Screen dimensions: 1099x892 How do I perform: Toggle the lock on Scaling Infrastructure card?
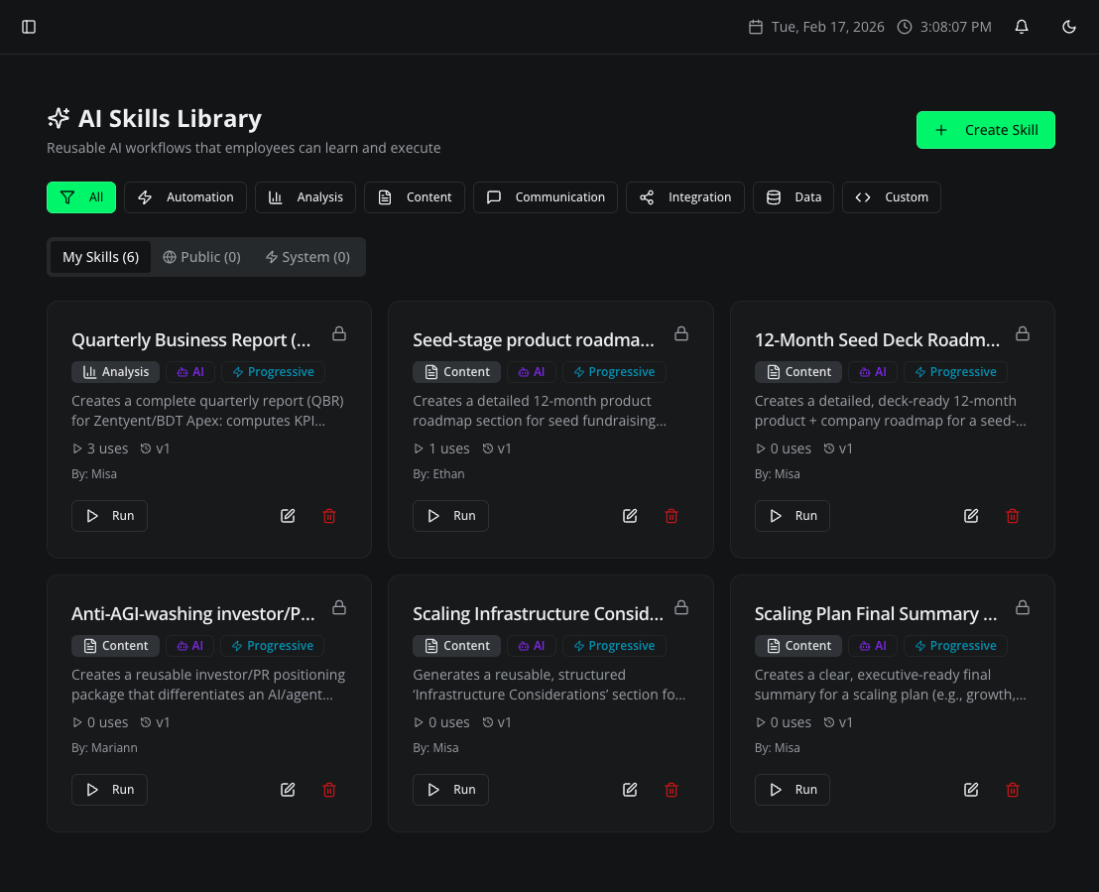click(x=681, y=607)
